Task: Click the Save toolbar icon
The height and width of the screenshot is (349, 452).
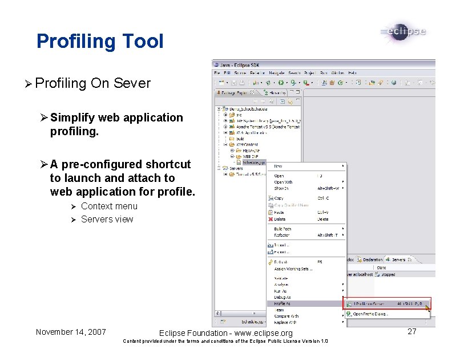Action: (x=234, y=83)
